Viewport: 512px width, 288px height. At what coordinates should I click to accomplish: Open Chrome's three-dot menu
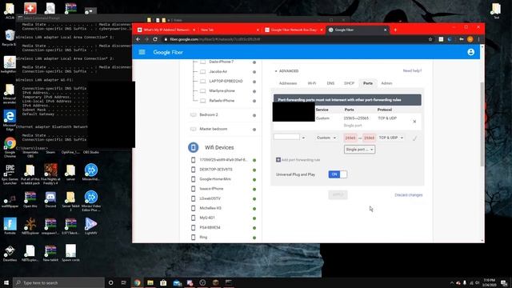point(478,39)
